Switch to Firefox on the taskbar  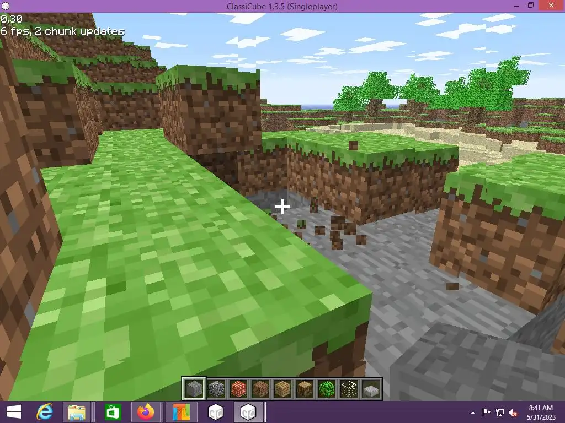[x=146, y=412]
